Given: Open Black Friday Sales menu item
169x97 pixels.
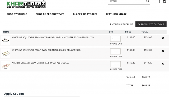Looking at the screenshot, I should coord(85,14).
